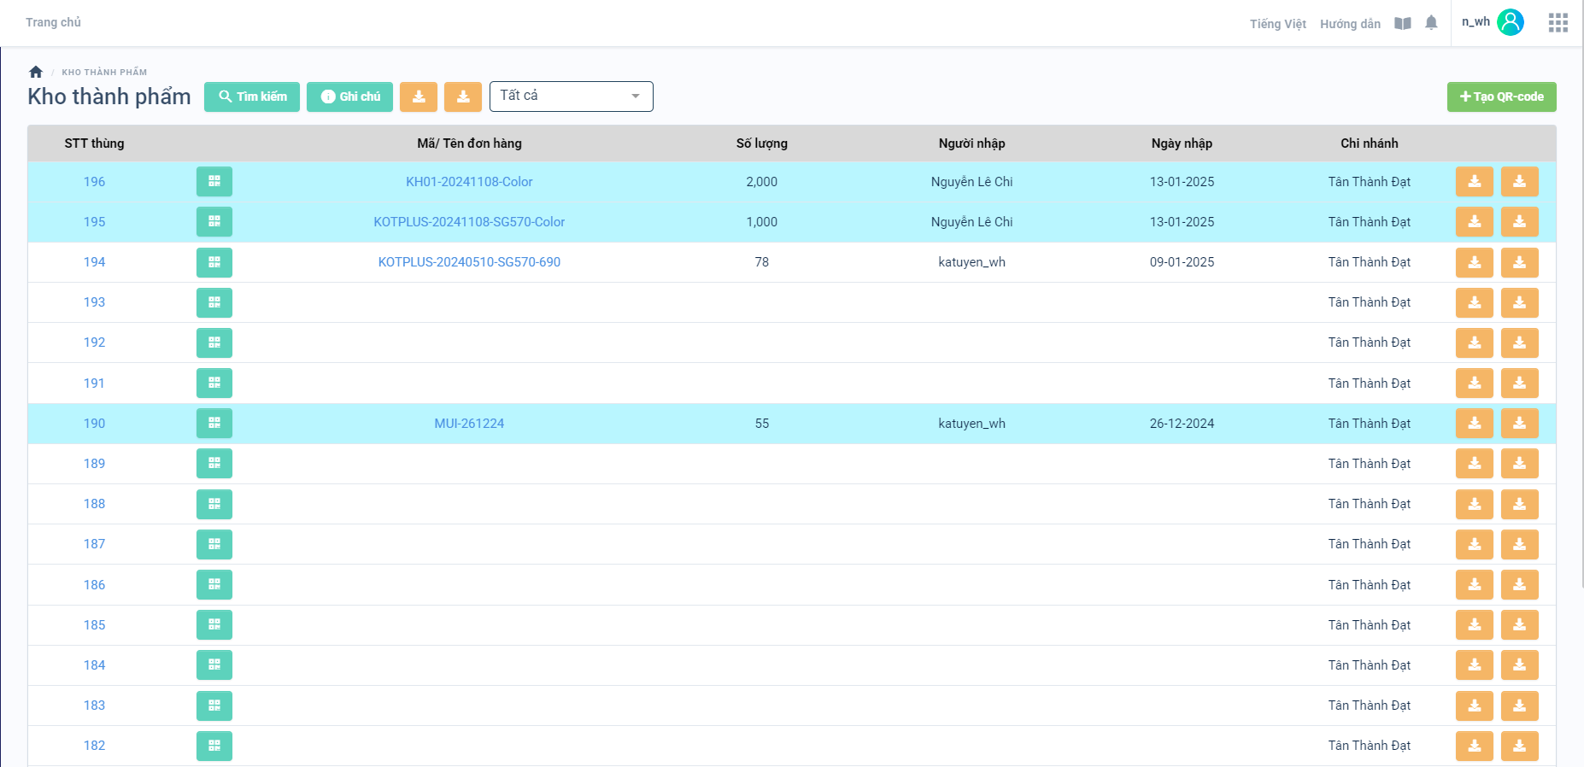Click the n_wh username
1584x767 pixels.
coord(1475,22)
